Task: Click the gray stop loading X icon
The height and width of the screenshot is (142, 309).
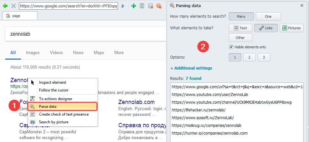Action: click(14, 6)
